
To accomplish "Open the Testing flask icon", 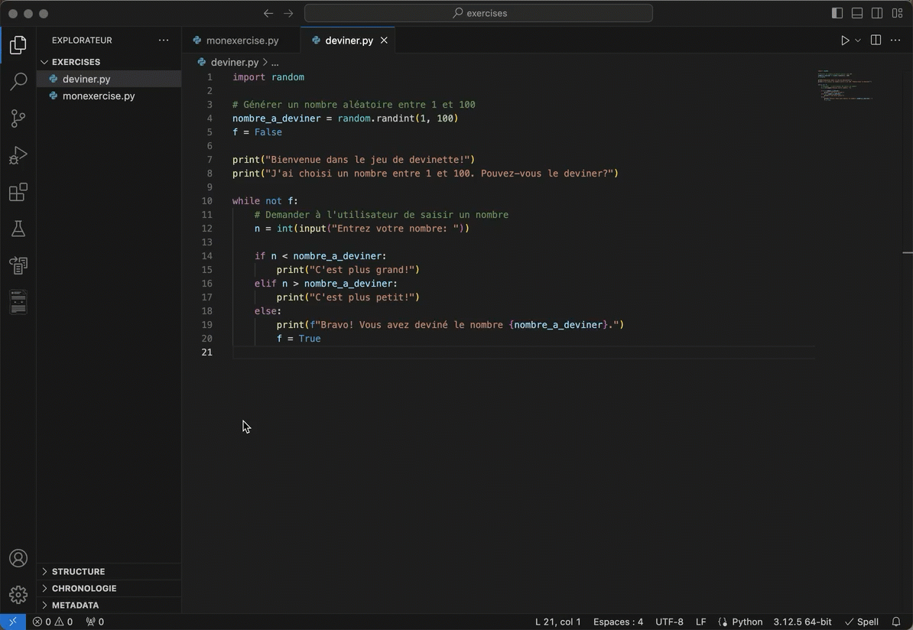I will click(x=18, y=229).
